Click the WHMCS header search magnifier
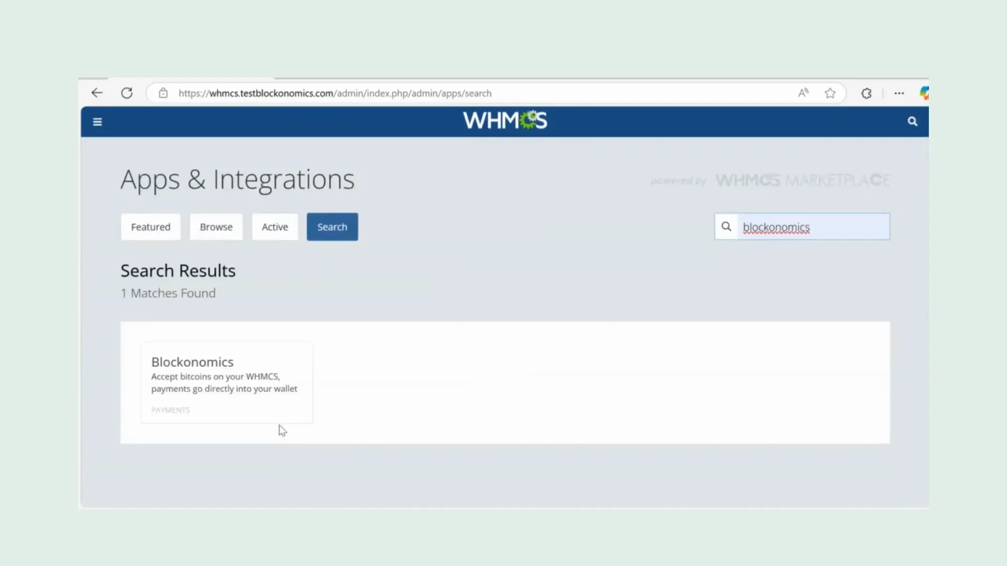The width and height of the screenshot is (1007, 566). [x=912, y=122]
